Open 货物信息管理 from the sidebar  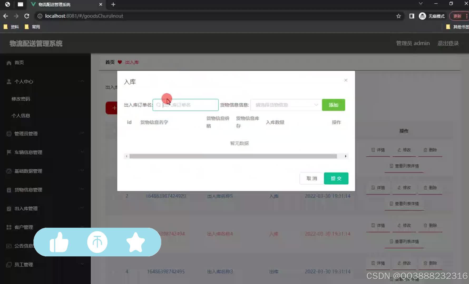coord(9,190)
